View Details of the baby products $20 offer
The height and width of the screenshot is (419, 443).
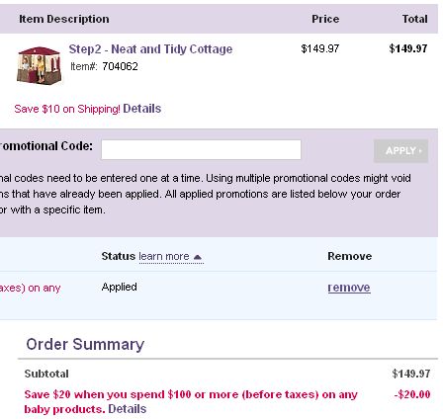pyautogui.click(x=128, y=409)
